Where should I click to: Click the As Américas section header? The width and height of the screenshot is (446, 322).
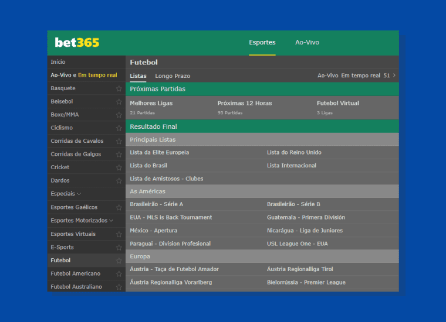pyautogui.click(x=262, y=191)
